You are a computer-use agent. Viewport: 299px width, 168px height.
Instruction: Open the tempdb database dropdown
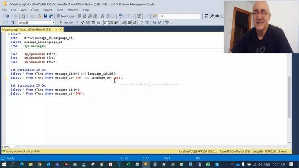(x=53, y=22)
